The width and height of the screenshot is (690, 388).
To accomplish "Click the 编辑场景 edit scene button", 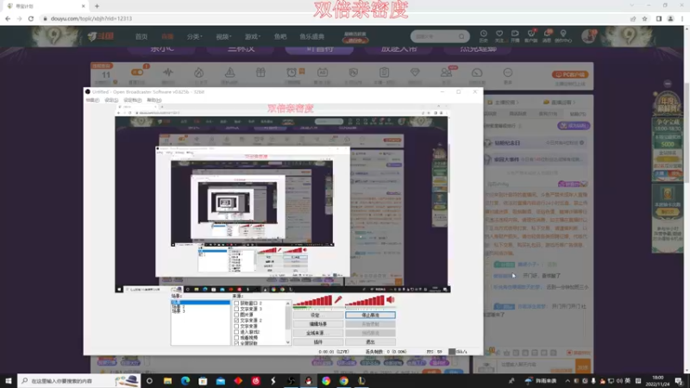I will (x=318, y=324).
